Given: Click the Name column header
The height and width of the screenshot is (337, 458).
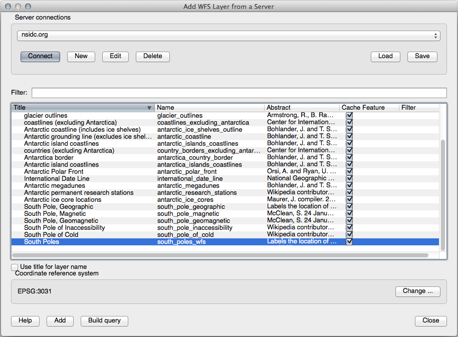Looking at the screenshot, I should [209, 108].
